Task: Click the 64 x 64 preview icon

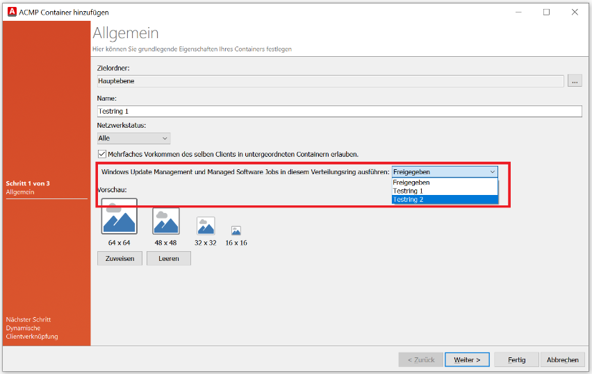Action: click(120, 216)
